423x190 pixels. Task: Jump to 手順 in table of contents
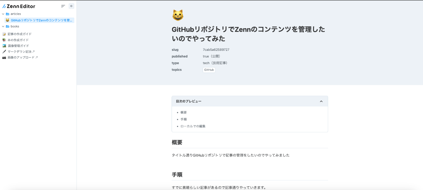(184, 119)
